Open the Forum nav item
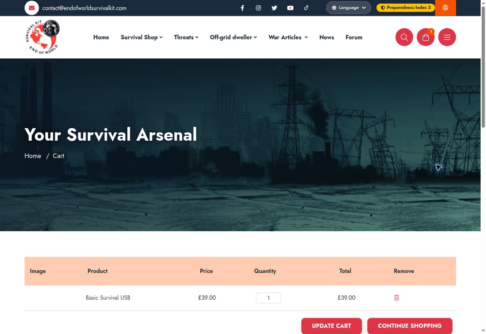Image resolution: width=486 pixels, height=334 pixels. point(354,37)
